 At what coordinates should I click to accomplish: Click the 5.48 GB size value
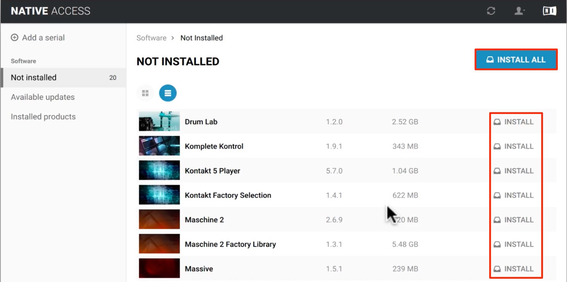(x=405, y=244)
